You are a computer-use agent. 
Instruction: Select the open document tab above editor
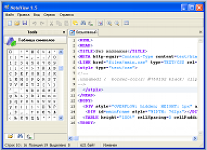click(83, 32)
